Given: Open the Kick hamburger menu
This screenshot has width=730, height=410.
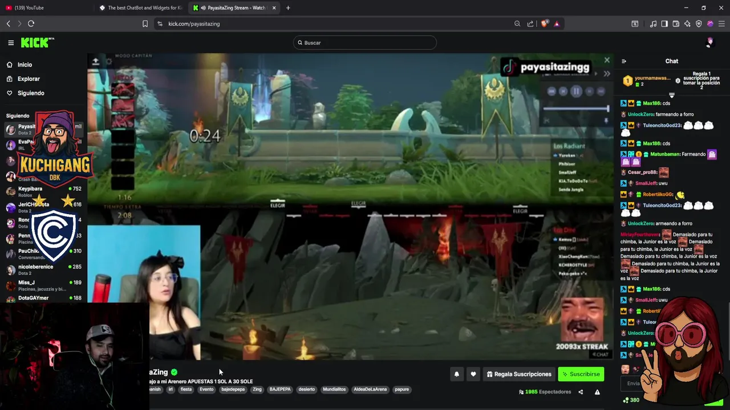Looking at the screenshot, I should point(11,43).
